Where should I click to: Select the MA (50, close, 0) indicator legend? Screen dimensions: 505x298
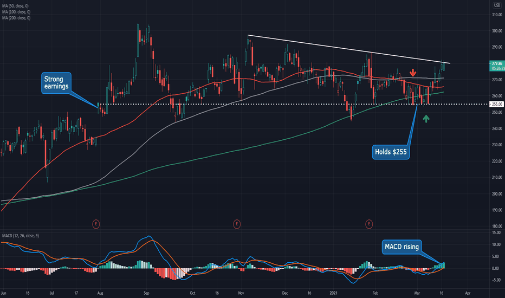[15, 6]
